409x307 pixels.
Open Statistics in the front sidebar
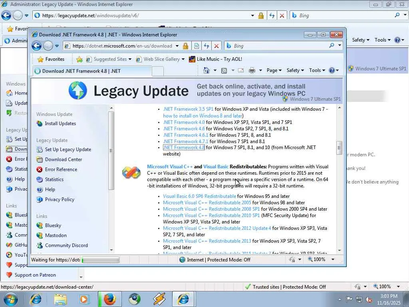point(54,179)
